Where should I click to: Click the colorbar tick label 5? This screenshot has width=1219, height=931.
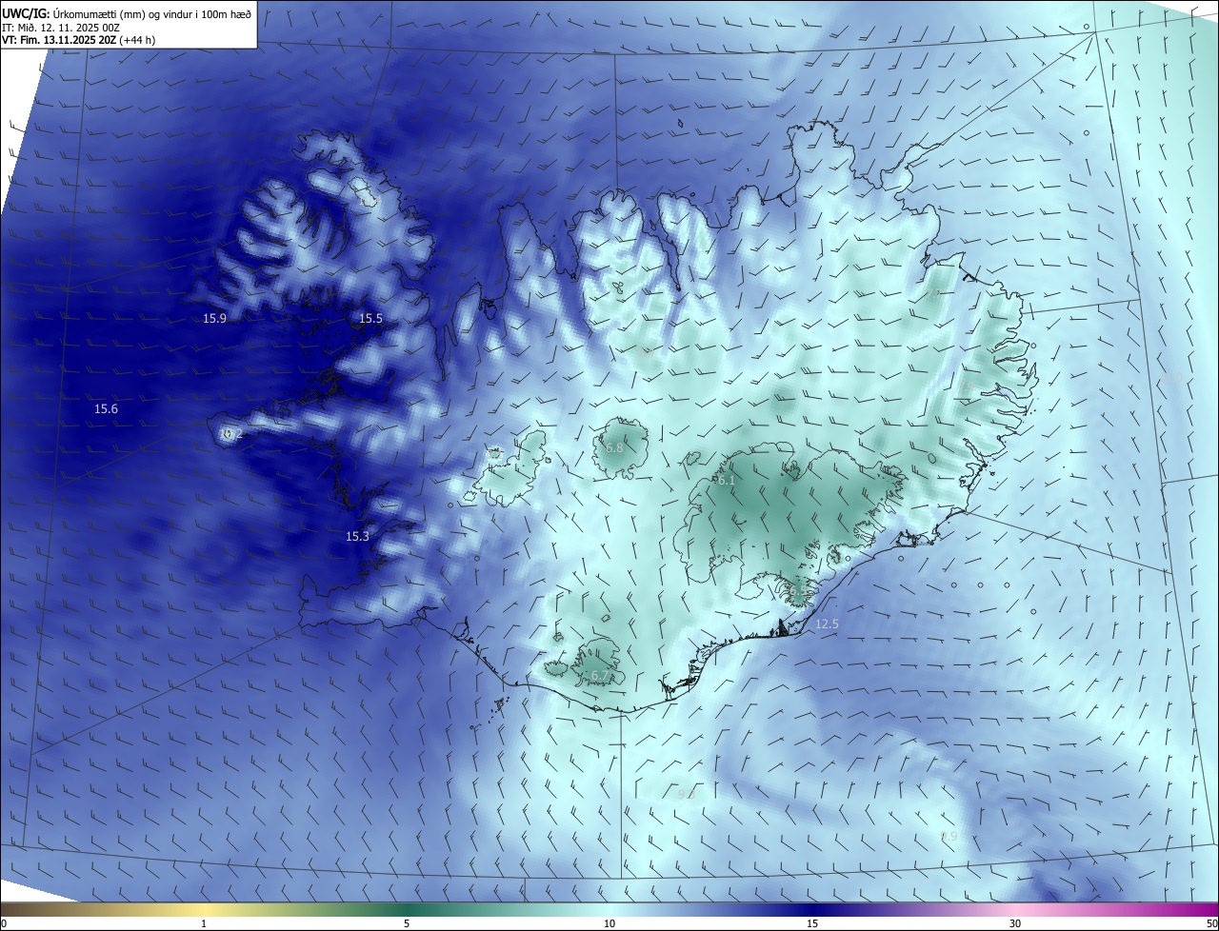pyautogui.click(x=407, y=923)
